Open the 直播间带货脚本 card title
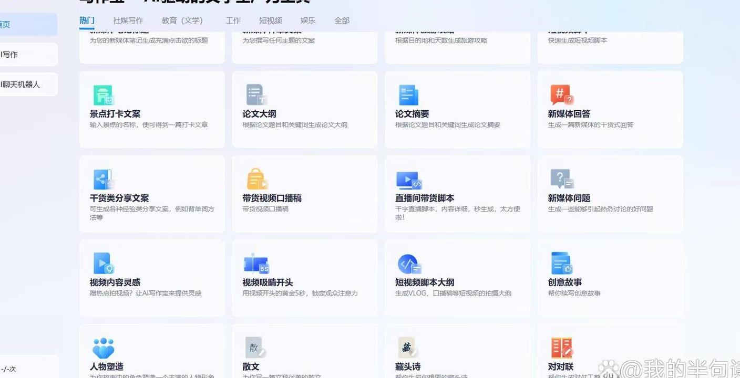 [425, 198]
